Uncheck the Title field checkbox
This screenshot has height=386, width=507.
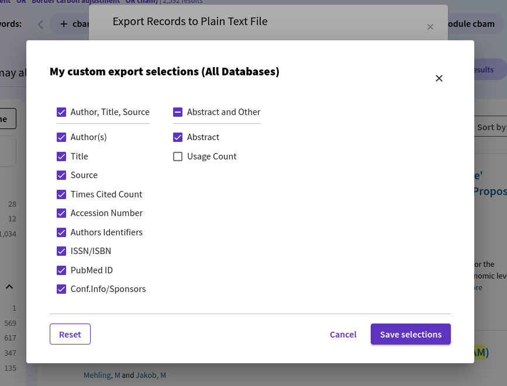61,157
